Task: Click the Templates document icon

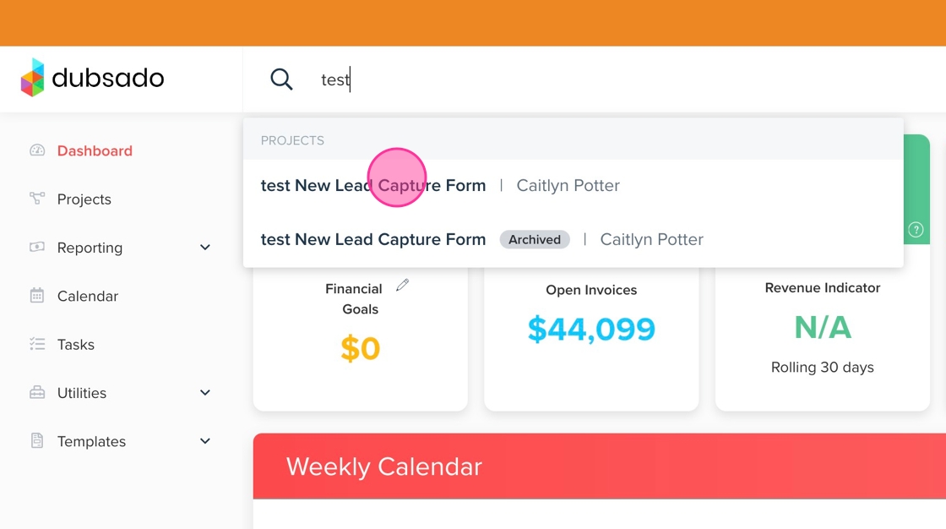Action: (x=37, y=440)
